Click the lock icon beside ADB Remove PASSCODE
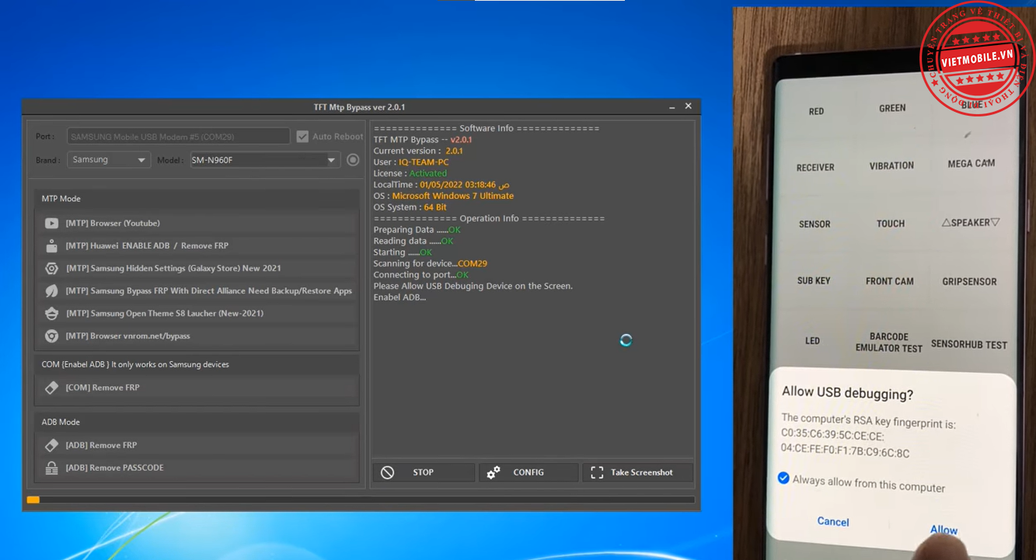The height and width of the screenshot is (560, 1036). click(x=51, y=468)
